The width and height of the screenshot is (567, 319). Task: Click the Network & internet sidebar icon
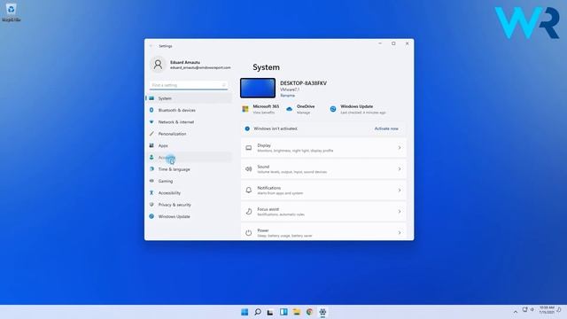(x=151, y=122)
